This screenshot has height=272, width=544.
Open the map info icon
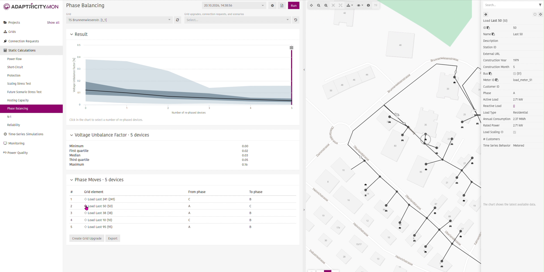(368, 5)
